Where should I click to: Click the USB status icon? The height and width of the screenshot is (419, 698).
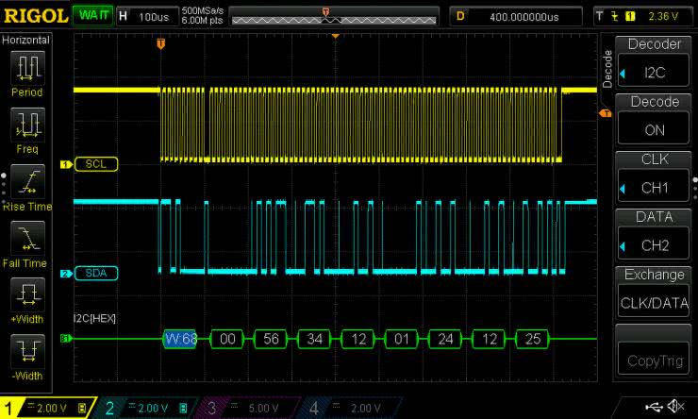(654, 407)
